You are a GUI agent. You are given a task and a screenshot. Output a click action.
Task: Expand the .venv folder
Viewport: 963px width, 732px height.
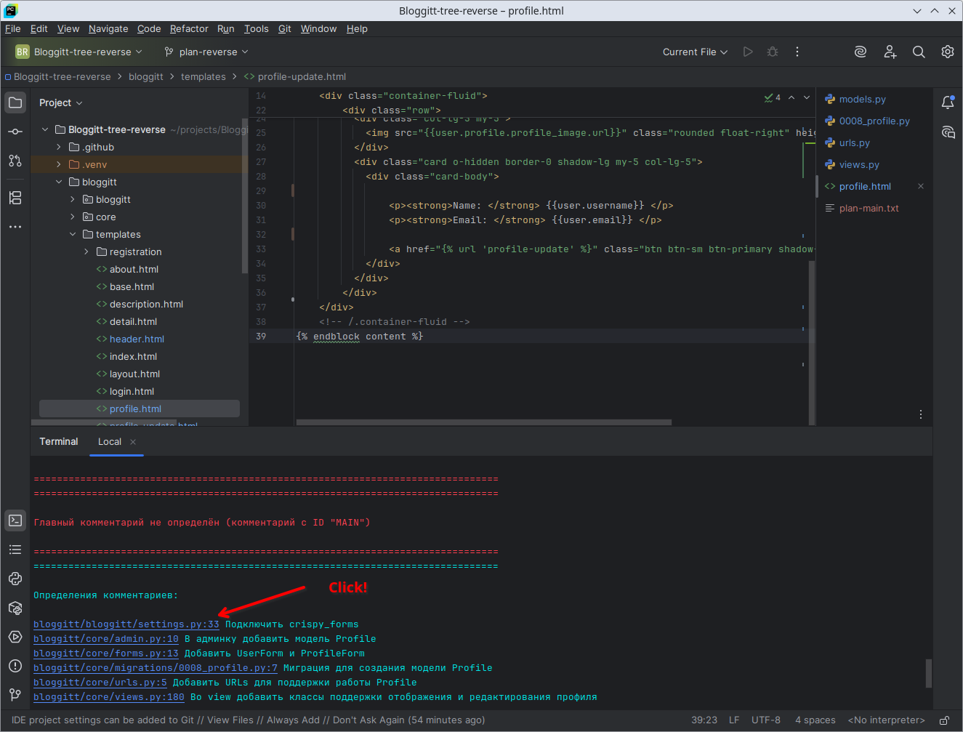tap(59, 164)
